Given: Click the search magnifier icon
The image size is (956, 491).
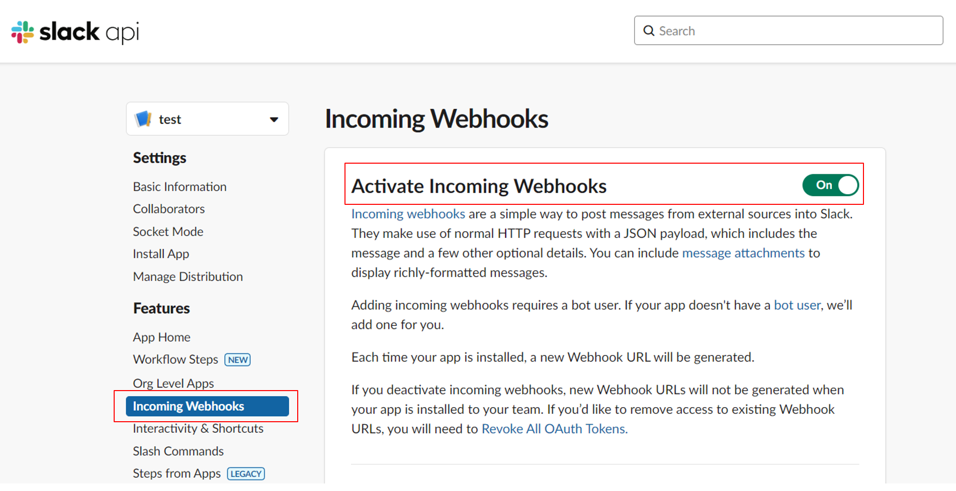Looking at the screenshot, I should tap(649, 31).
